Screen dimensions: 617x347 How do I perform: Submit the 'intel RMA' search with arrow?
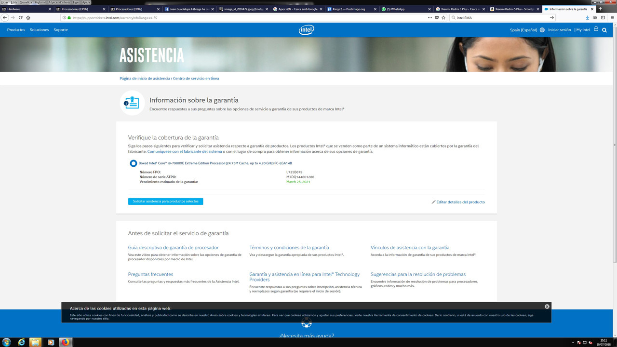click(552, 18)
